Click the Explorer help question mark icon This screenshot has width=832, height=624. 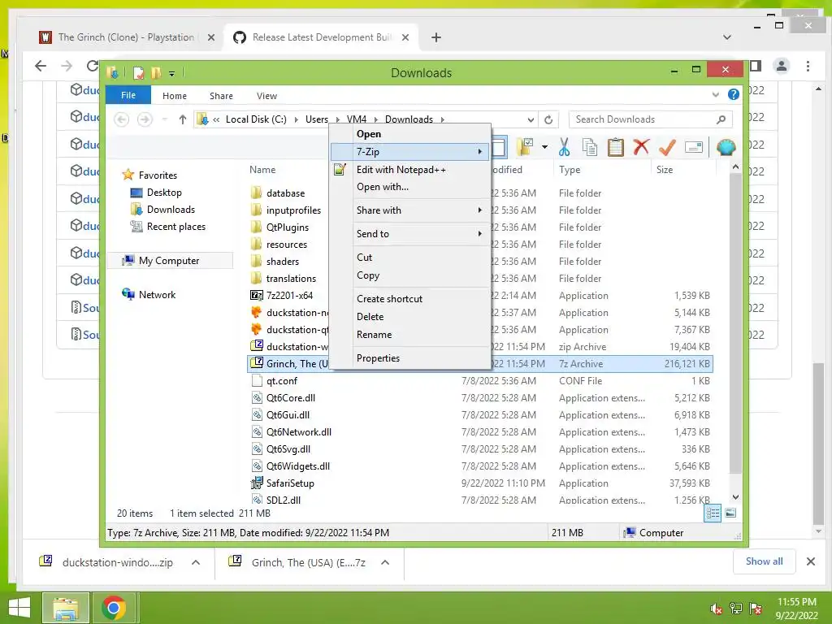coord(734,94)
